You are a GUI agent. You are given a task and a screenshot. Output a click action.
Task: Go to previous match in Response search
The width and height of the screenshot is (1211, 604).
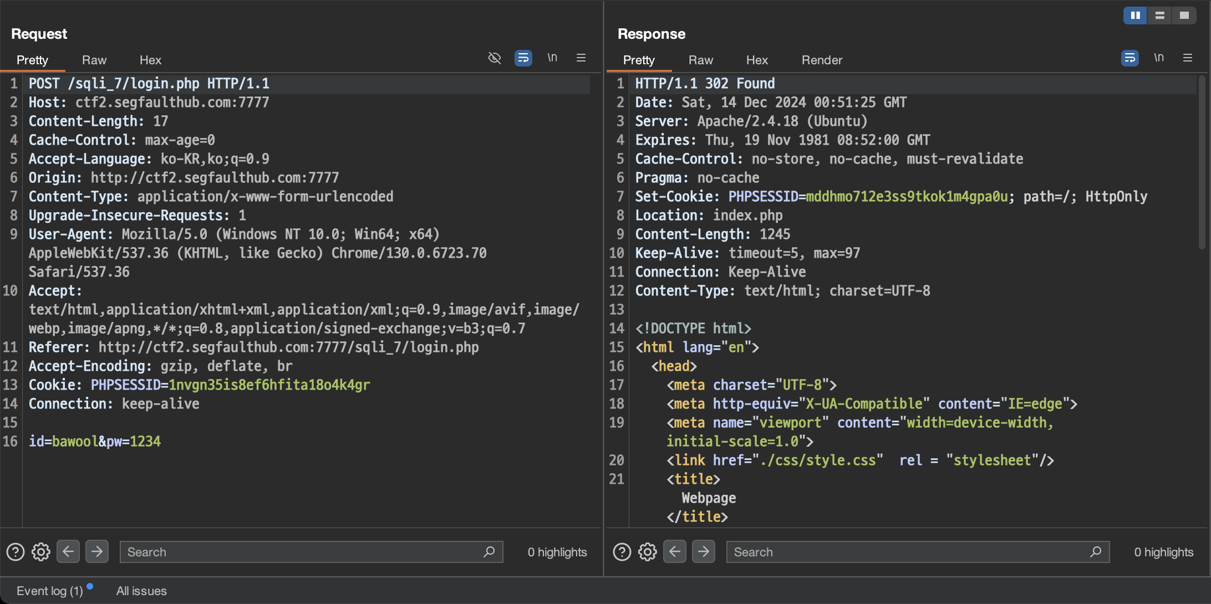pos(675,551)
